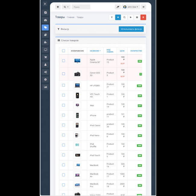Open the bar chart reports sidebar icon
Image resolution: width=196 pixels, height=196 pixels.
(x=45, y=87)
